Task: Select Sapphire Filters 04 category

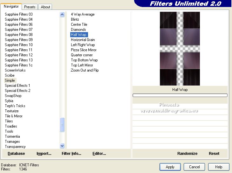Action: [19, 19]
